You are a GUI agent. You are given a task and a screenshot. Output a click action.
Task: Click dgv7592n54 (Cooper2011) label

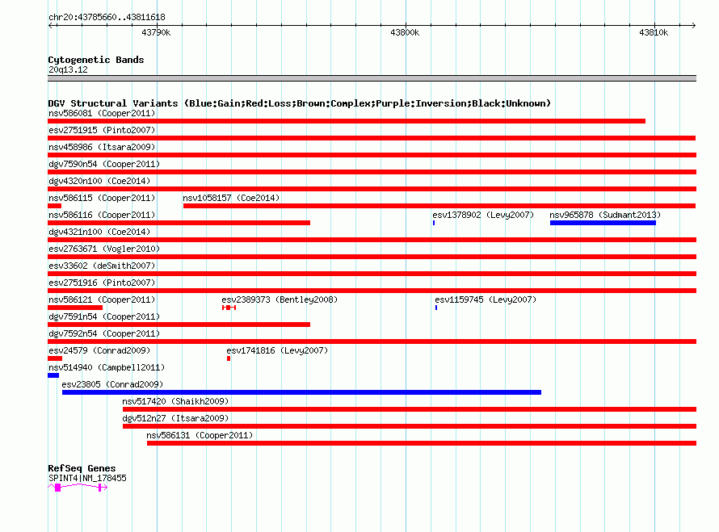tap(104, 333)
